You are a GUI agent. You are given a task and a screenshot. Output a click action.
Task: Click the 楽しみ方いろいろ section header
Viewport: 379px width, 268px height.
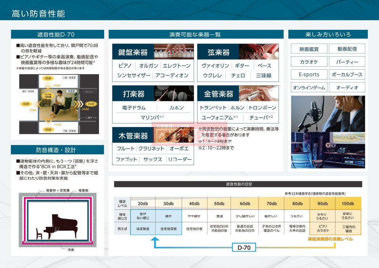pyautogui.click(x=328, y=34)
